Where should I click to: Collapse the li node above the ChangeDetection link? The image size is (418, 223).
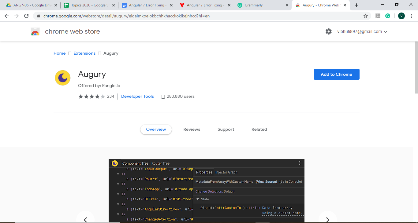(x=118, y=214)
